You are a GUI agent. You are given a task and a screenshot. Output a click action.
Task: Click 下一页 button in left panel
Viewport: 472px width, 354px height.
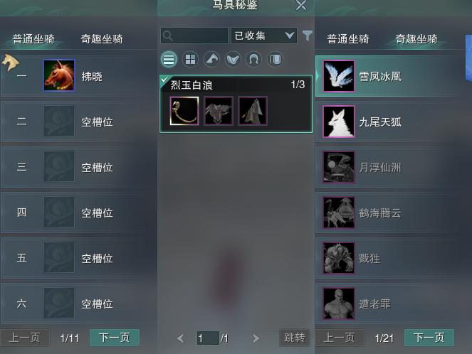115,338
